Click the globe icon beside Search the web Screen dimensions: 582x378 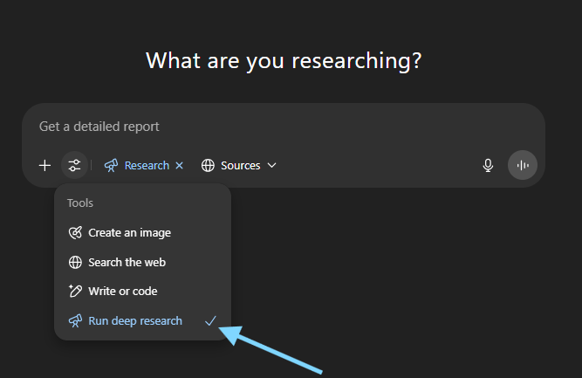click(75, 262)
